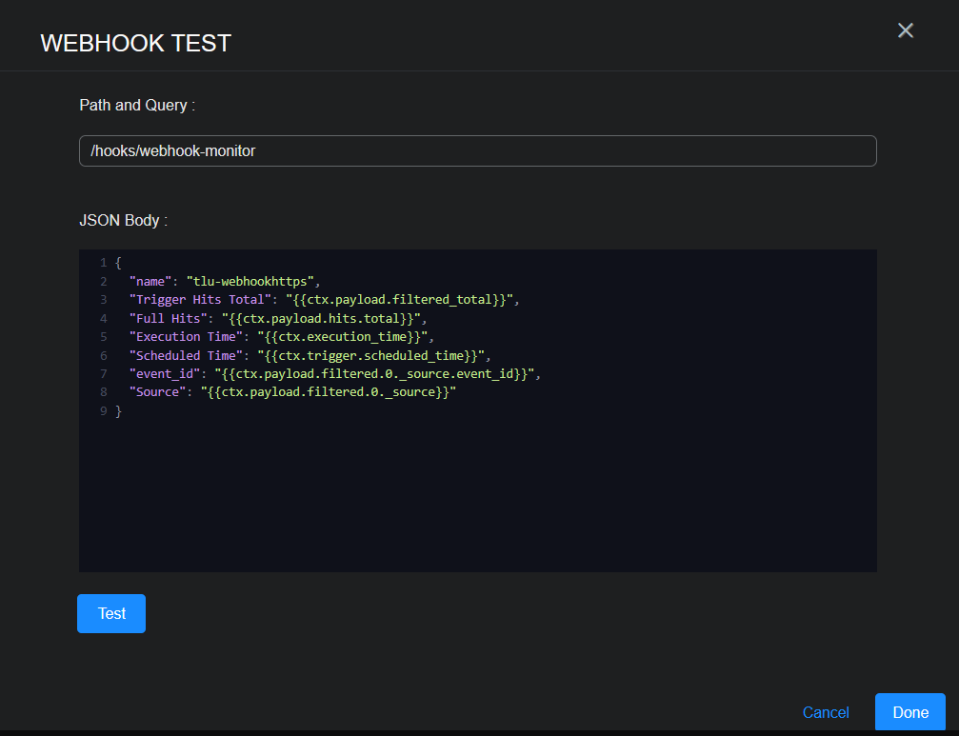
Task: Click the ctx.payload.hits.total template value
Action: (x=321, y=318)
